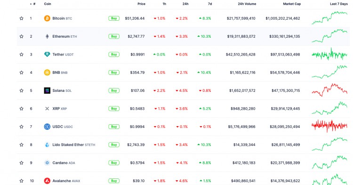This screenshot has height=185, width=353.
Task: Sort table by 24h Volume header
Action: 247,4
